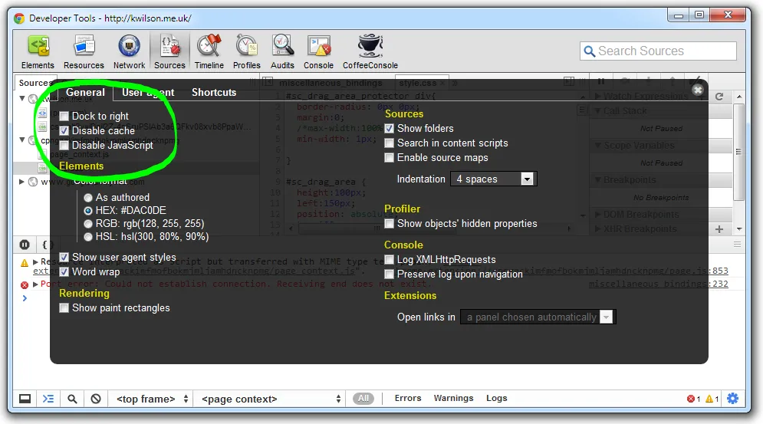The image size is (763, 424).
Task: Enable Show paint rectangles
Action: (64, 308)
